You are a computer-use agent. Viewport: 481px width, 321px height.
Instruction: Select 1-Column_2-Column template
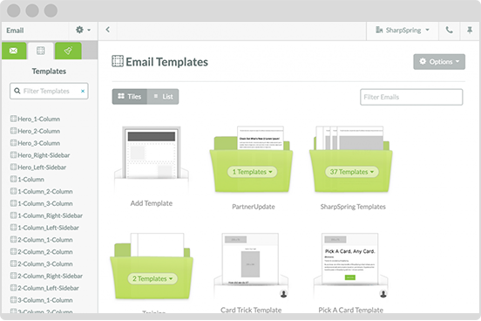click(x=42, y=191)
